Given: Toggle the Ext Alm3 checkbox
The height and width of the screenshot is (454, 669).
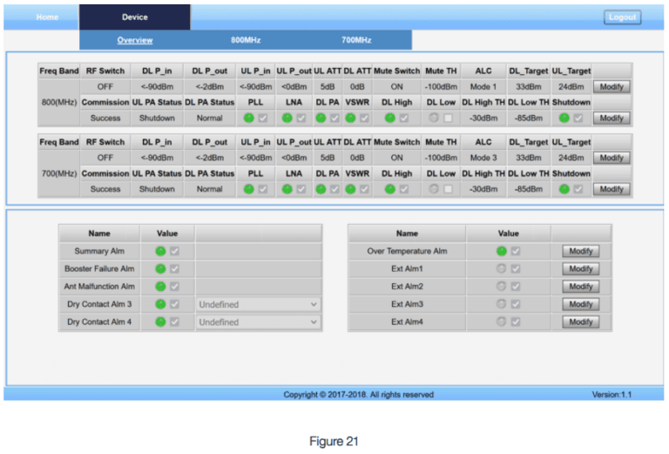Looking at the screenshot, I should click(x=516, y=304).
